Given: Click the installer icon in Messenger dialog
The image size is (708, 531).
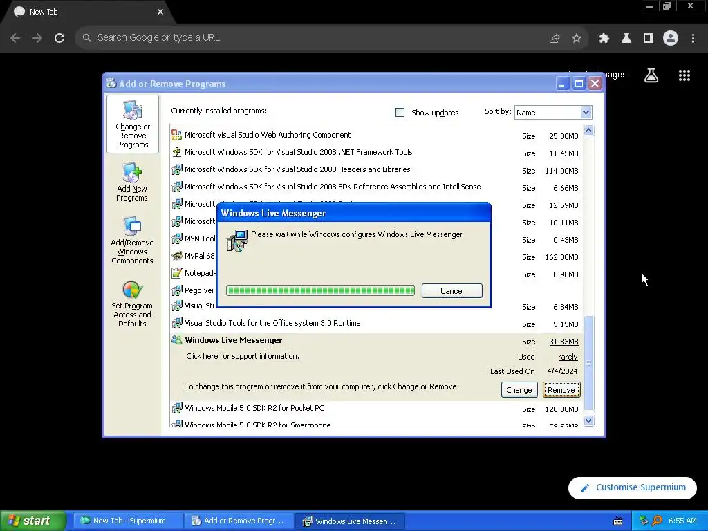Looking at the screenshot, I should coord(237,240).
